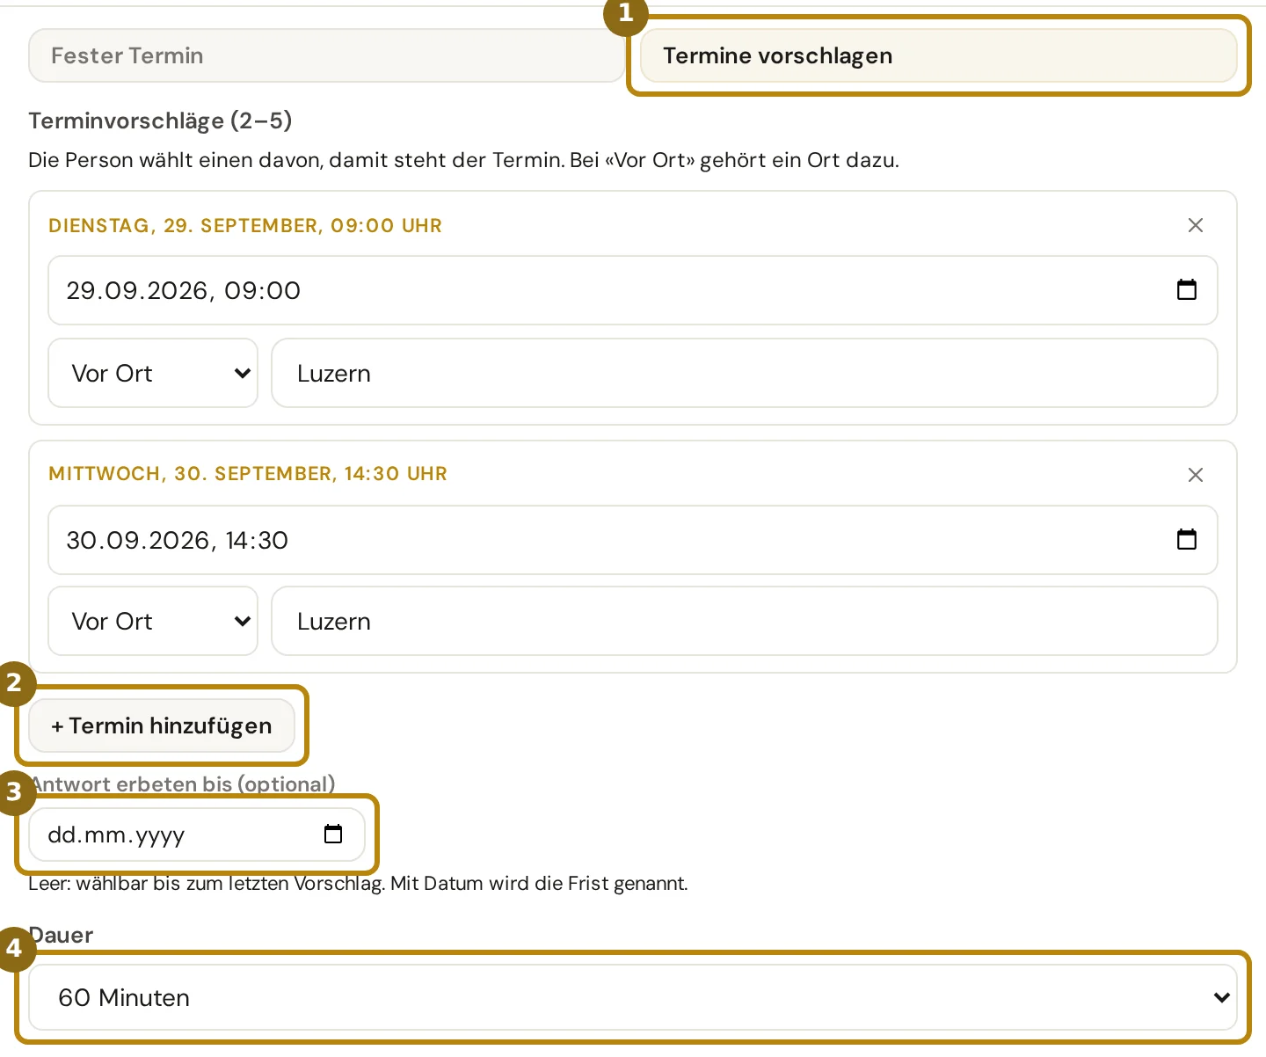Viewport: 1266px width, 1057px height.
Task: Expand the Dauer 60 Minuten dropdown
Action: tap(633, 997)
